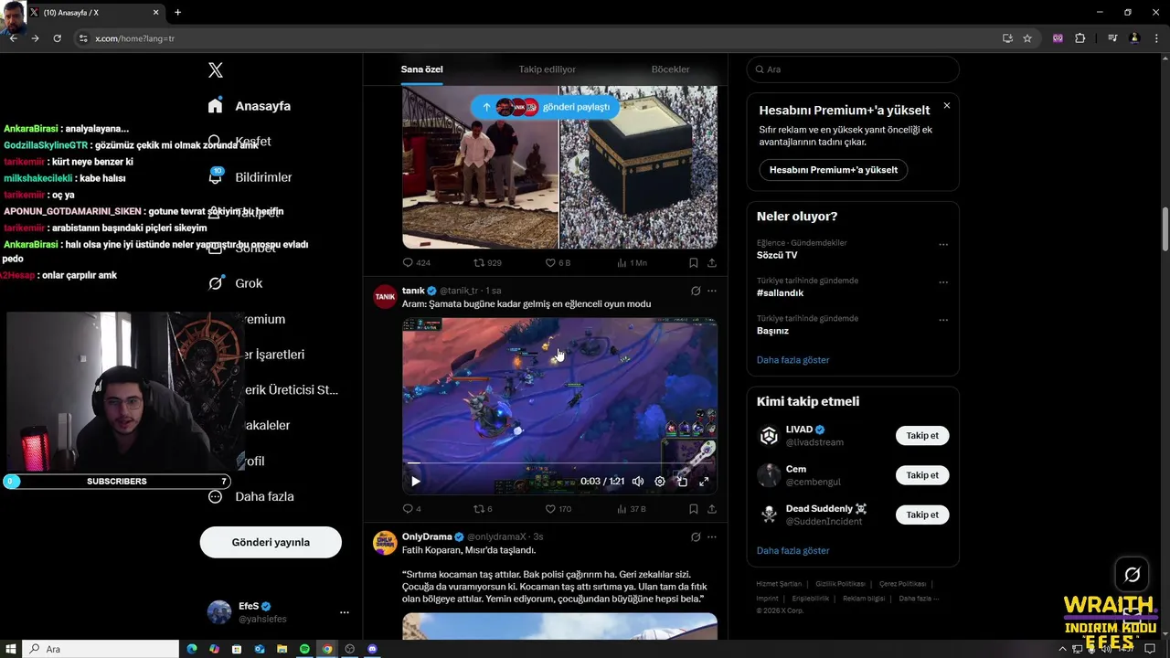Share tanık's video post
This screenshot has height=658, width=1170.
point(712,509)
